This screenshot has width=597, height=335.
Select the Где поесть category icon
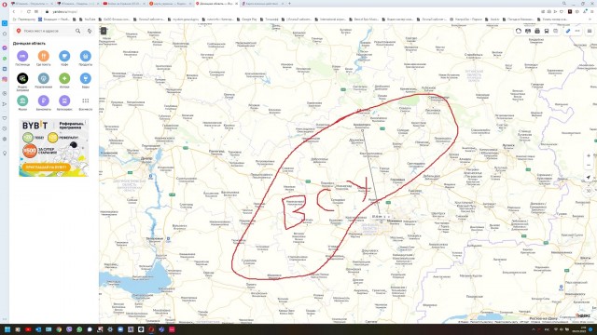tap(44, 56)
